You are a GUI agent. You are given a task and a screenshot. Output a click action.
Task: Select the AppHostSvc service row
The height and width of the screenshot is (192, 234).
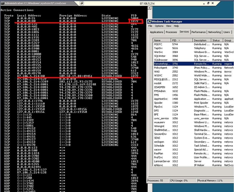click(x=193, y=99)
